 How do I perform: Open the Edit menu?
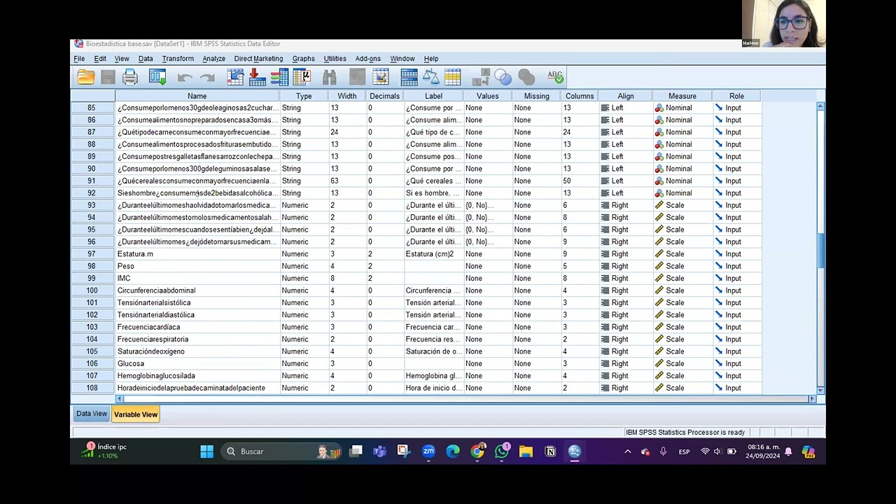100,59
